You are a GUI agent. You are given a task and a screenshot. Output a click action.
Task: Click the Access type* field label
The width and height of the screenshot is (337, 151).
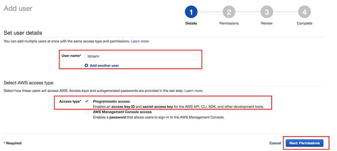pyautogui.click(x=70, y=101)
